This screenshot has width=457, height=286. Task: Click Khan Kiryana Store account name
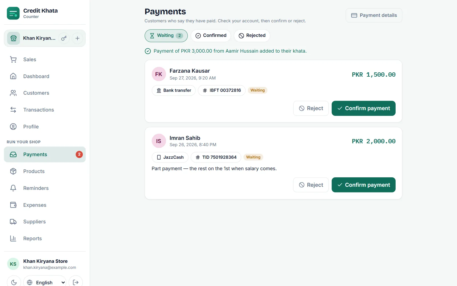pos(45,261)
